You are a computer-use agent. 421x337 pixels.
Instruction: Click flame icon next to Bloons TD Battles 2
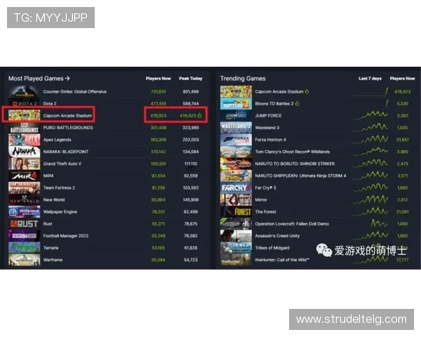click(298, 103)
